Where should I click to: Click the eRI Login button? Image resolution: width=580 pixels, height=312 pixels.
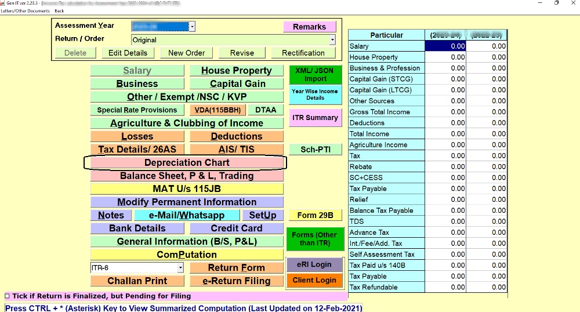315,264
